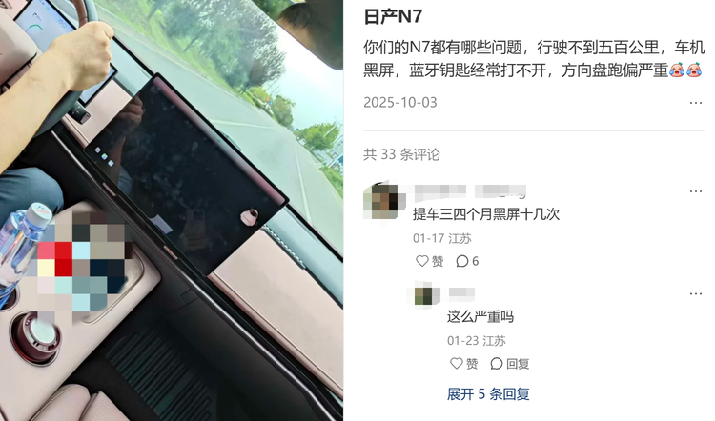The height and width of the screenshot is (421, 715).
Task: Click the 回复 label under the reply
Action: coord(518,364)
